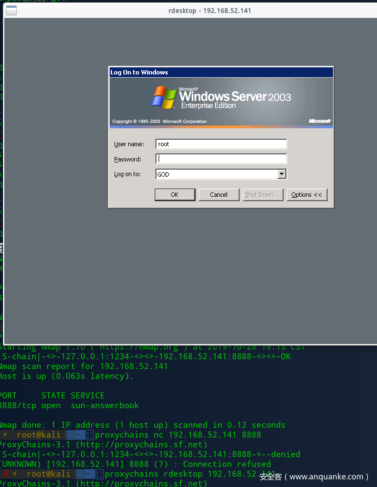Click the 'S-chain' line ending with denied
The width and height of the screenshot is (377, 487).
tap(150, 454)
